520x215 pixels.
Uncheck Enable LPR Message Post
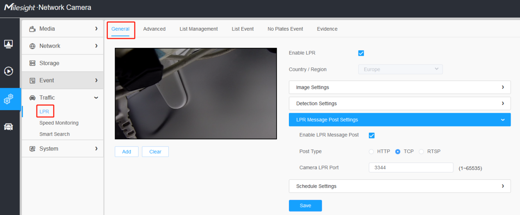coord(372,135)
